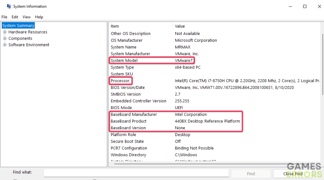Select the System SKU row
This screenshot has height=180, width=324.
(215, 74)
